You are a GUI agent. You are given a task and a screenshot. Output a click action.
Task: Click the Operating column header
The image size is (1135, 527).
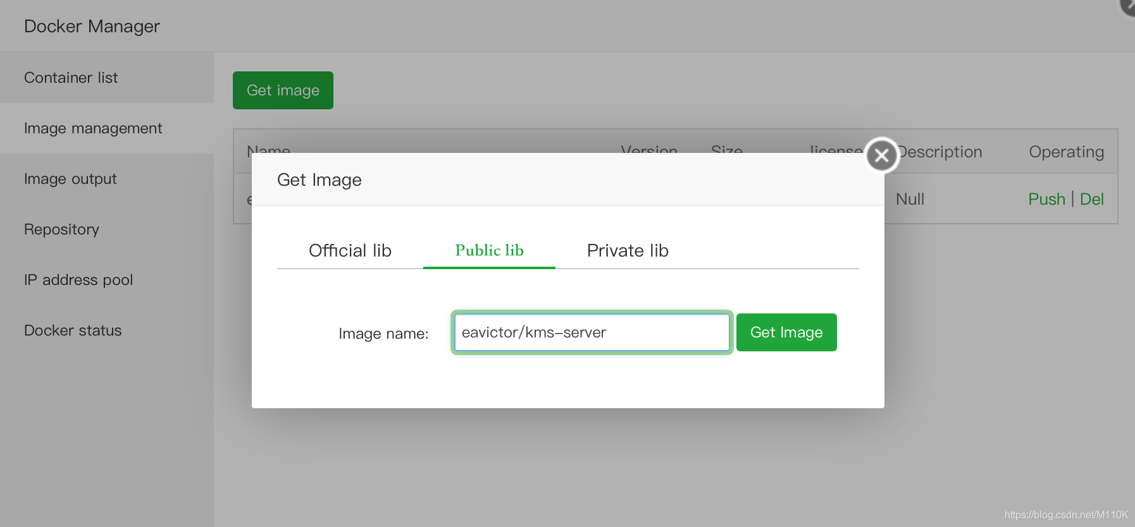point(1066,152)
